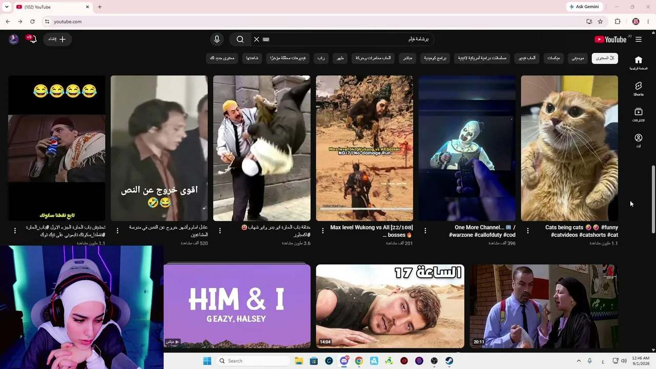Viewport: 656px width, 369px height.
Task: Open the 'اقوى خروج عن النص' Short thumbnail
Action: pyautogui.click(x=159, y=148)
